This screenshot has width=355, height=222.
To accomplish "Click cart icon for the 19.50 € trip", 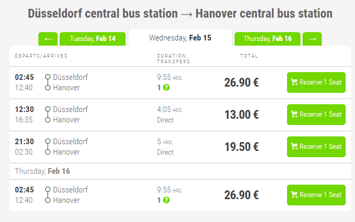I will click(294, 147).
